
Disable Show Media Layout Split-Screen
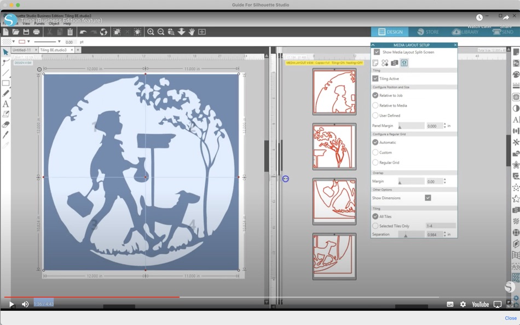tap(377, 52)
